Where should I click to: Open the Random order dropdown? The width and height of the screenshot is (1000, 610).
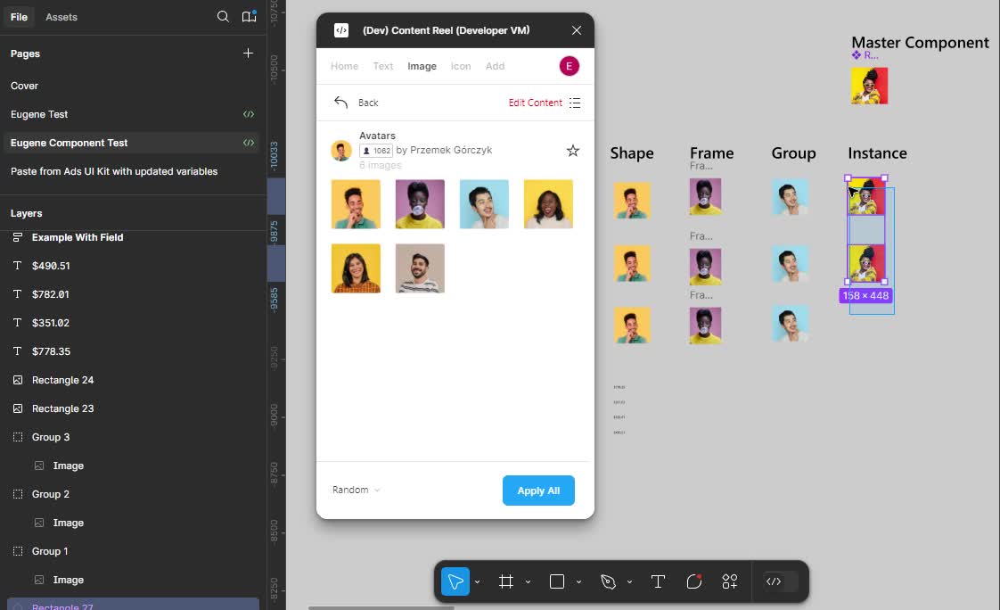click(357, 490)
